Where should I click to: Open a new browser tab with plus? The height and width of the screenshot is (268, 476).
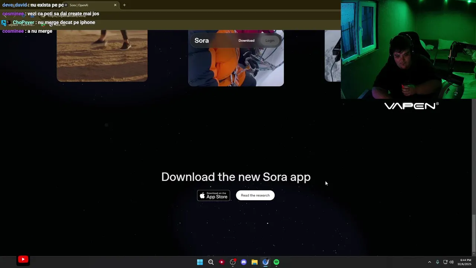124,5
